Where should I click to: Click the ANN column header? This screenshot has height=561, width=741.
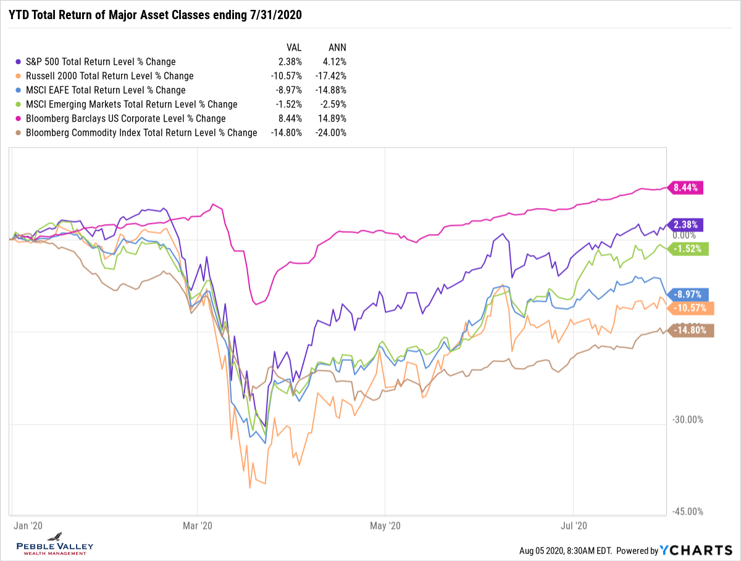(337, 47)
